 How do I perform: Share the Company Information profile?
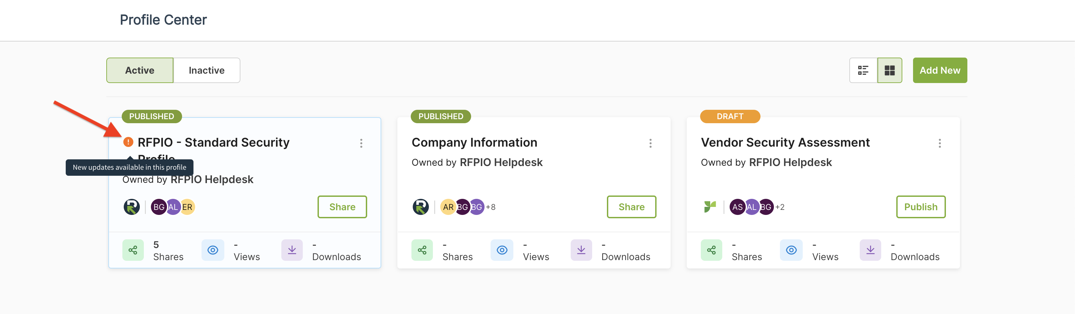631,207
